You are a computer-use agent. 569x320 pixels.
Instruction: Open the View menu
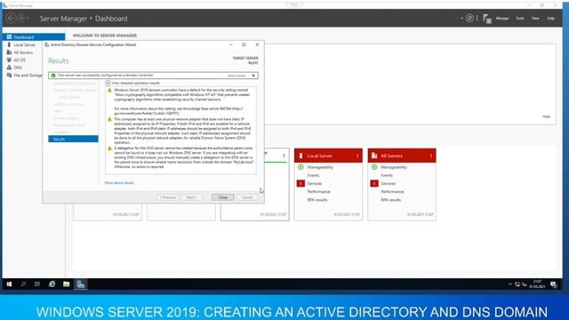535,18
